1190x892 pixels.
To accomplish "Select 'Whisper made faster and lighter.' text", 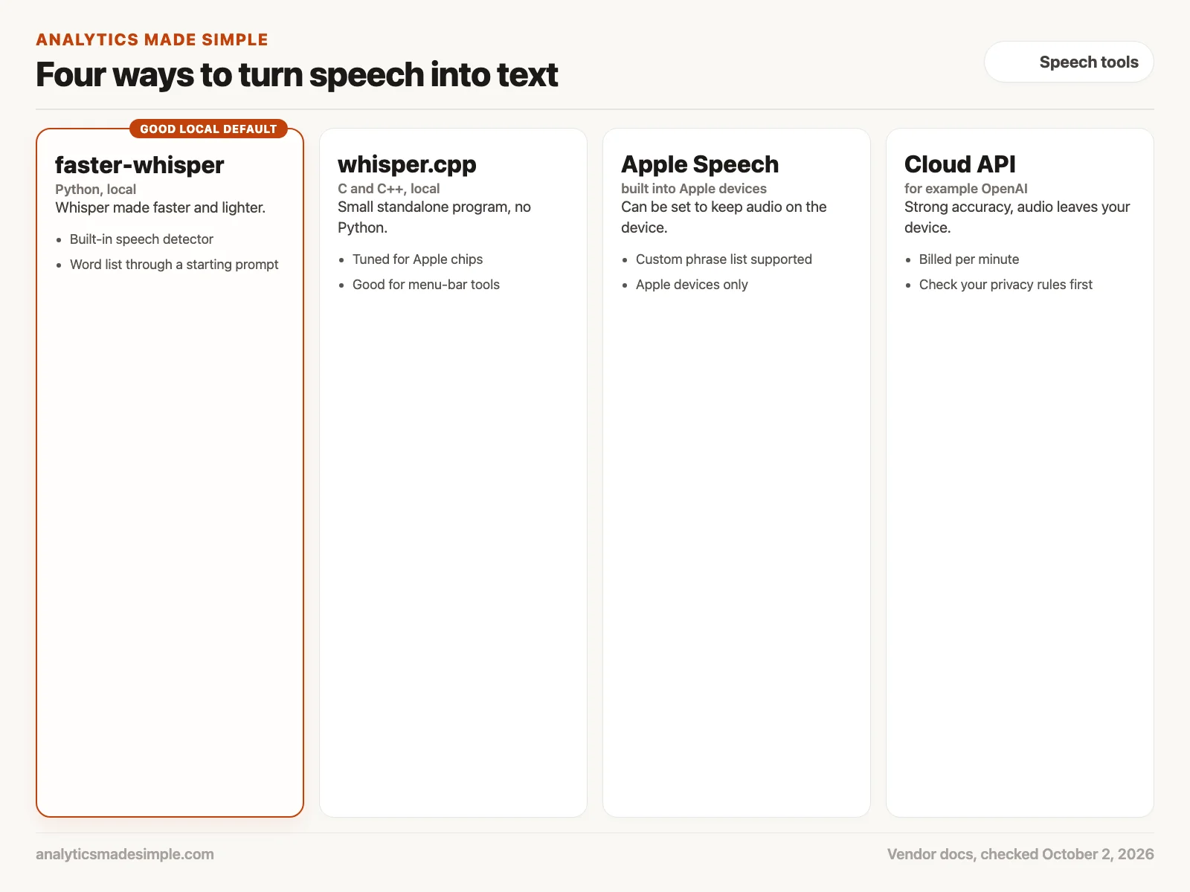I will tap(161, 207).
